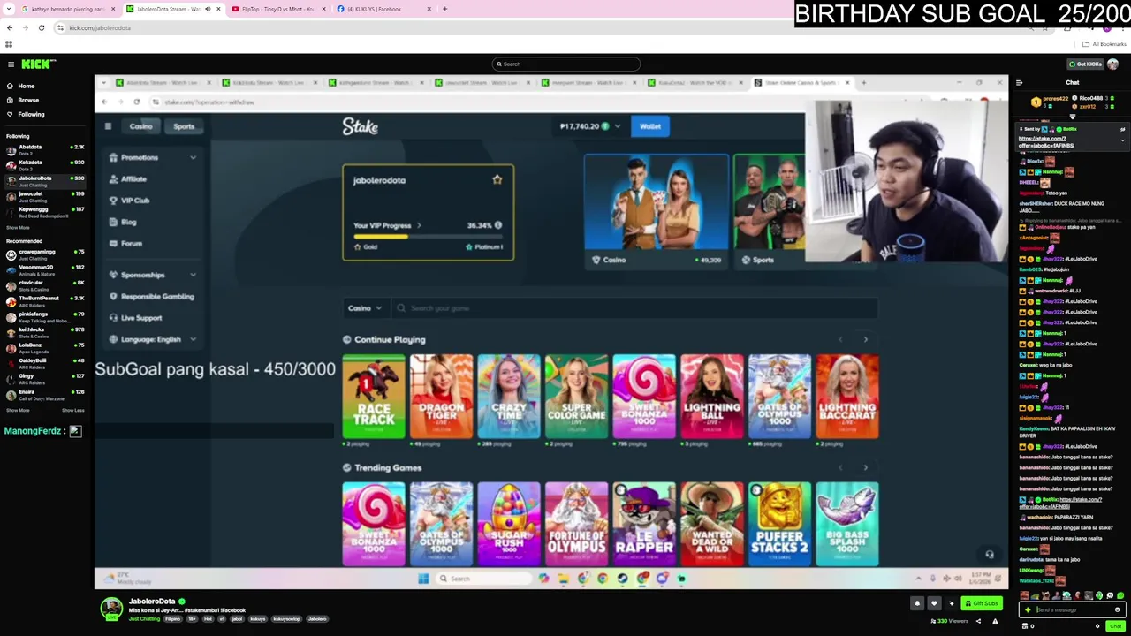Screen dimensions: 1131x636
Task: Open the profile avatar menu
Action: pos(1113,64)
